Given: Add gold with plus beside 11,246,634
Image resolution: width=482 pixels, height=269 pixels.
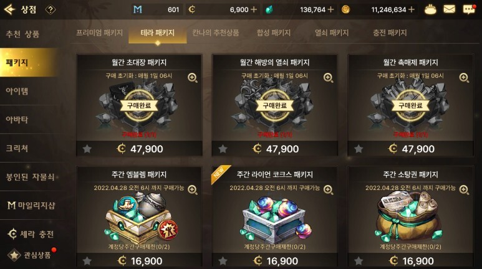Looking at the screenshot, I should point(412,9).
